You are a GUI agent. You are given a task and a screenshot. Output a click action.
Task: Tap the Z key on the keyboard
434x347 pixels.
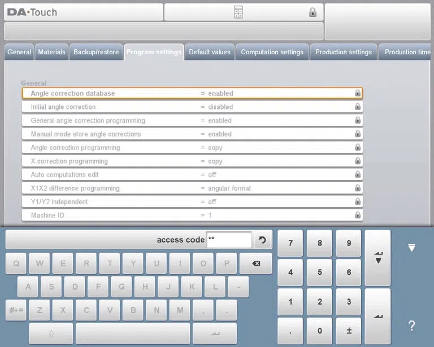tap(40, 310)
